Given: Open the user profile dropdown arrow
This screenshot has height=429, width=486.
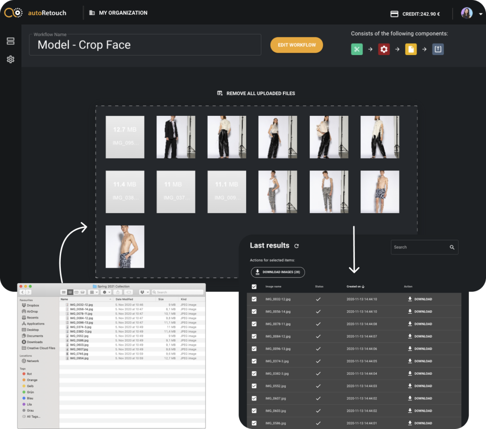Looking at the screenshot, I should (x=480, y=14).
